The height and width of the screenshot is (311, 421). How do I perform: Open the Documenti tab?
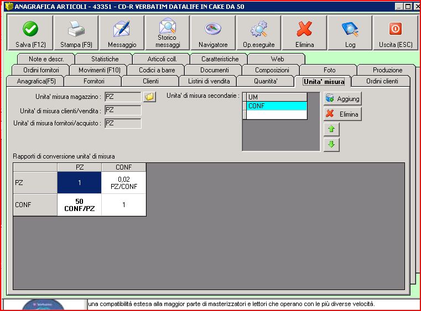point(214,70)
